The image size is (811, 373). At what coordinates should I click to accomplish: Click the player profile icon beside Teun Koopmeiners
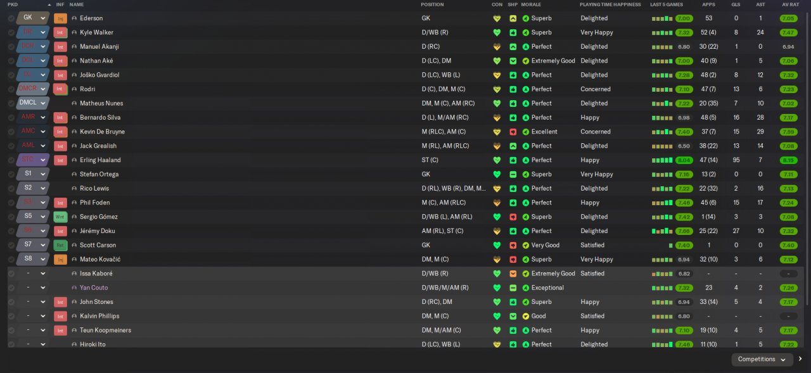coord(74,331)
